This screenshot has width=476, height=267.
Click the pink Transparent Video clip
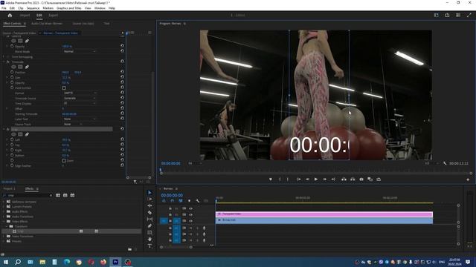[x=324, y=214]
